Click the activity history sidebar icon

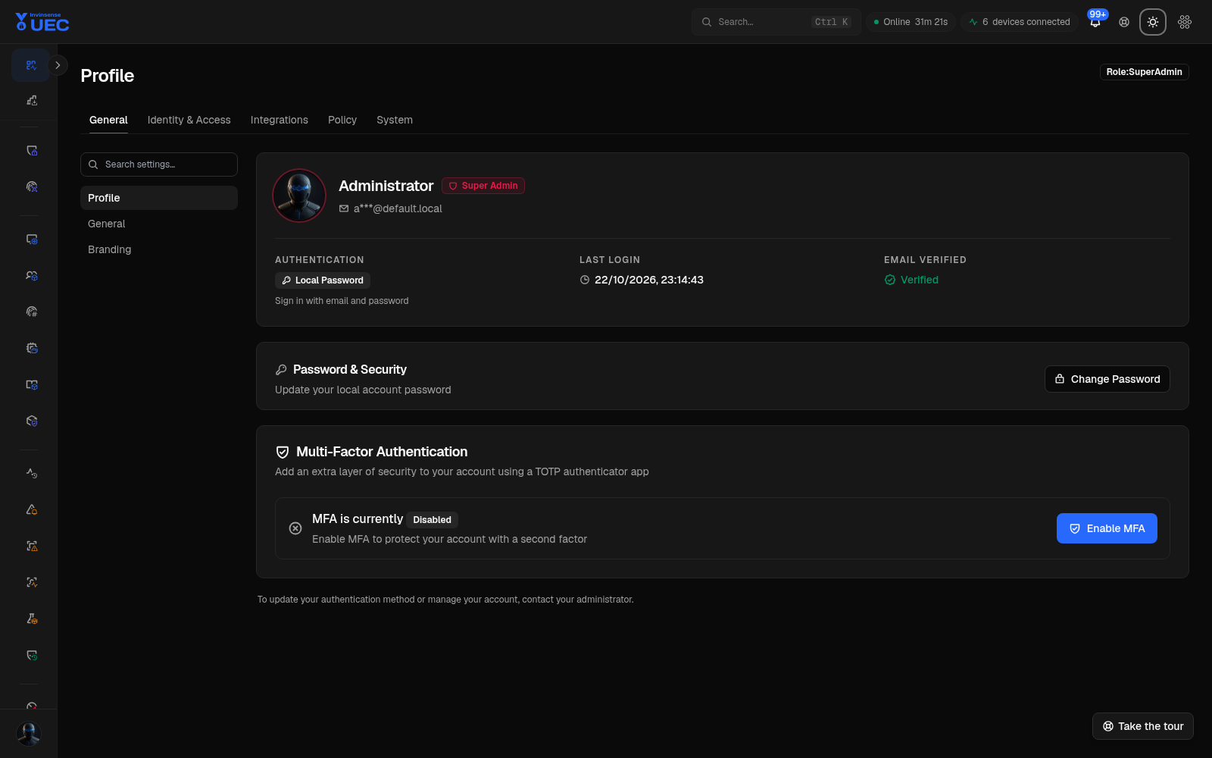[31, 473]
